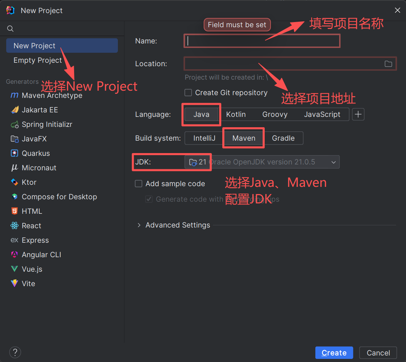Click the Express ex icon
This screenshot has height=362, width=406.
tap(14, 240)
